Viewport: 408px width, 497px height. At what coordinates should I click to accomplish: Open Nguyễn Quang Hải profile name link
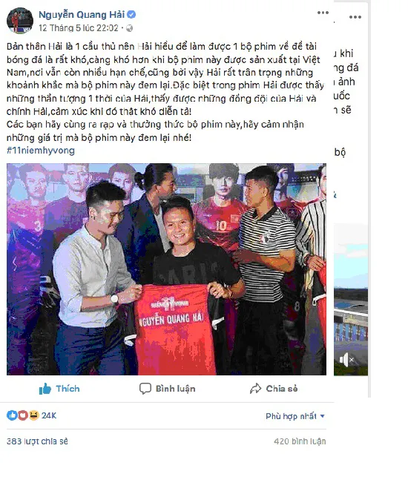[82, 15]
